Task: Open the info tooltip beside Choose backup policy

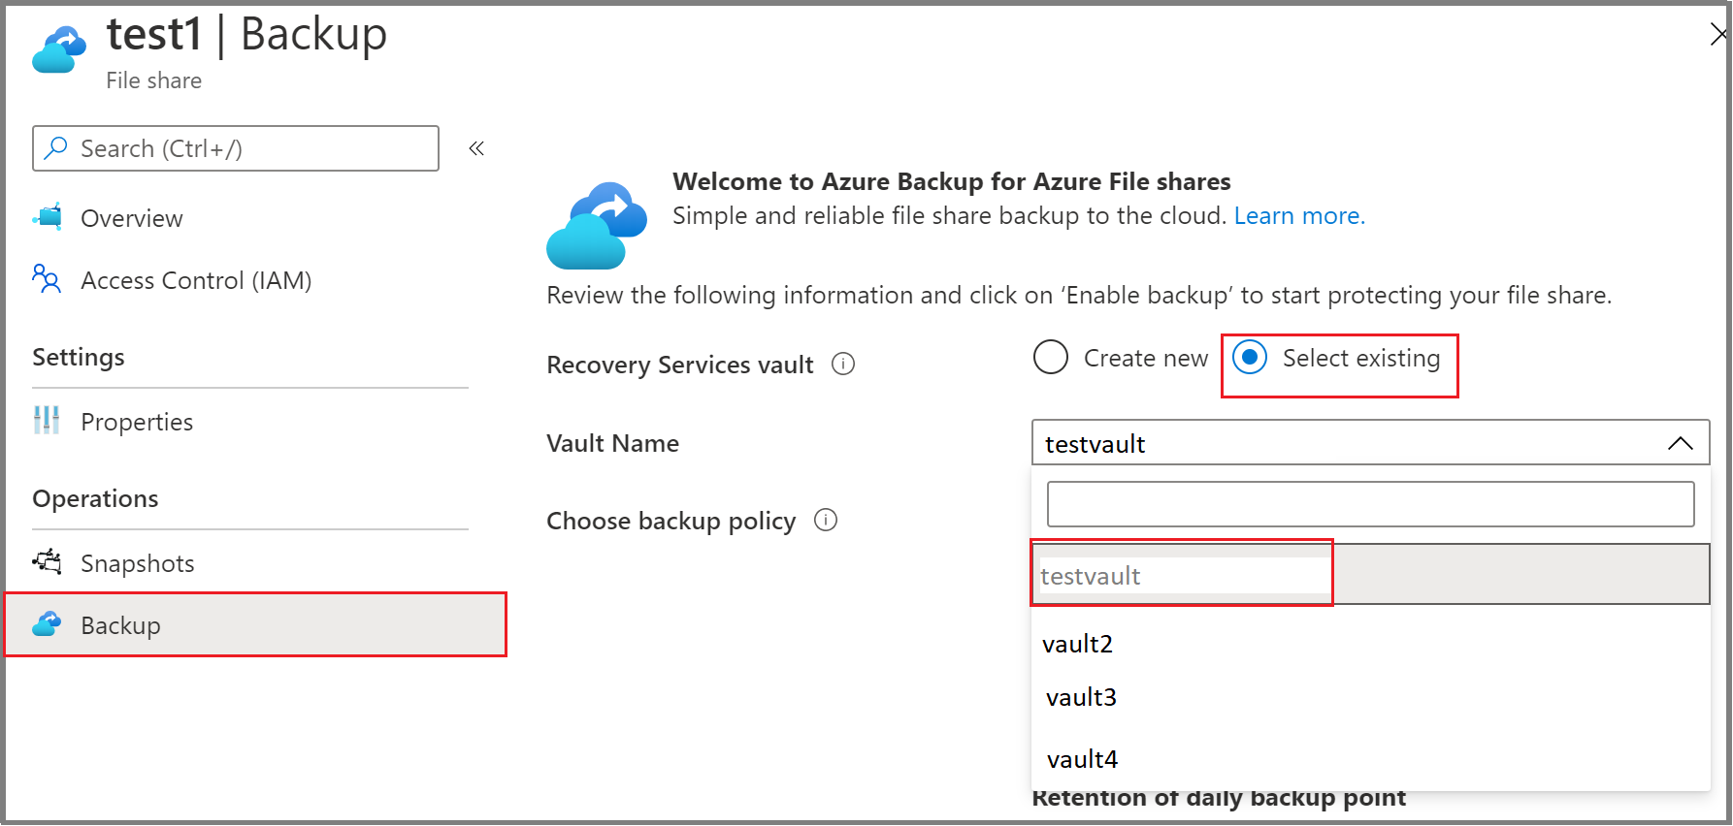Action: coord(826,521)
